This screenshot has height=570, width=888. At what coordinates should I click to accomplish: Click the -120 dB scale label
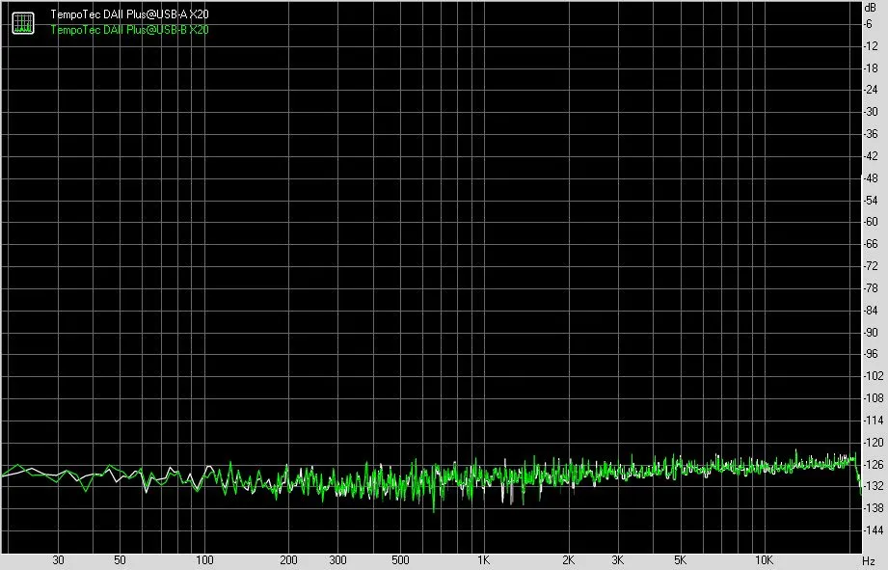pos(874,443)
